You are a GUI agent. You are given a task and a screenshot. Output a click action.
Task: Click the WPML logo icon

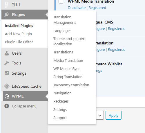(x=7, y=96)
